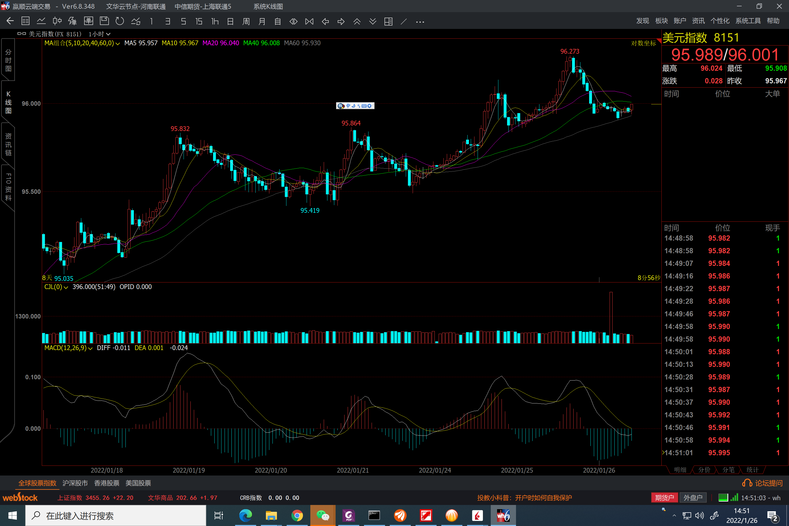Open the more options ellipsis icon
Screen dimensions: 789x526
pyautogui.click(x=420, y=22)
